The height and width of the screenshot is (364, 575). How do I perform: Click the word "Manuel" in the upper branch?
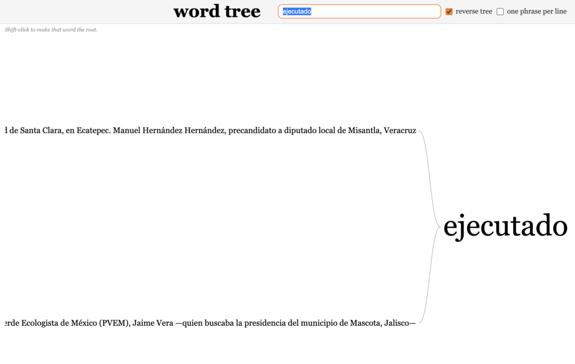(126, 131)
